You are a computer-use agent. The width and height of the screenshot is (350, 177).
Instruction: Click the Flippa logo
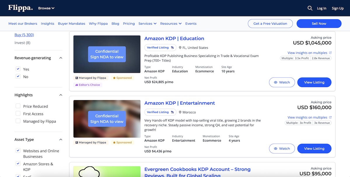[x=20, y=8]
